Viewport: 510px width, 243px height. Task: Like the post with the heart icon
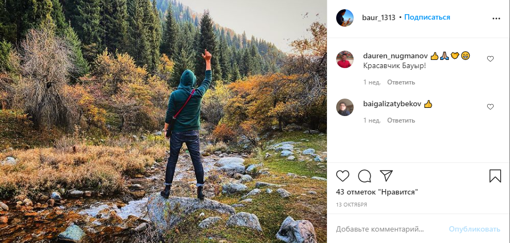point(343,176)
